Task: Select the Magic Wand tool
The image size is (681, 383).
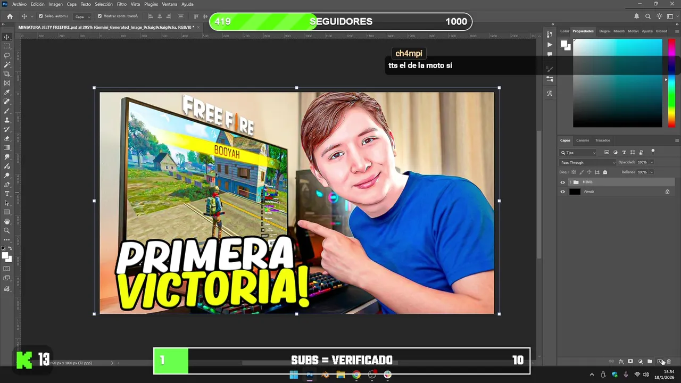Action: coord(7,64)
